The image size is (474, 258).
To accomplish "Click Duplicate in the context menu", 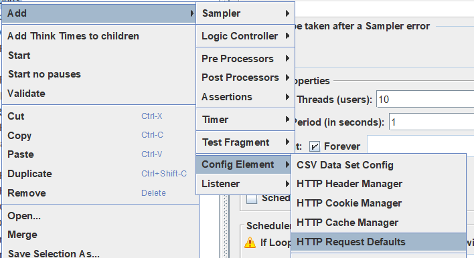I will [99, 174].
